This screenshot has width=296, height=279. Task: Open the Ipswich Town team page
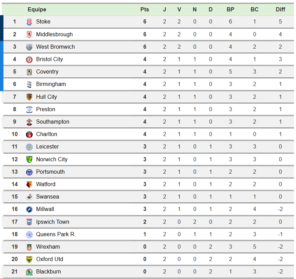pos(52,222)
